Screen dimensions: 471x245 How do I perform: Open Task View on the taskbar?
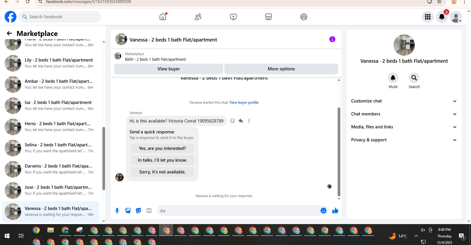pos(21,236)
